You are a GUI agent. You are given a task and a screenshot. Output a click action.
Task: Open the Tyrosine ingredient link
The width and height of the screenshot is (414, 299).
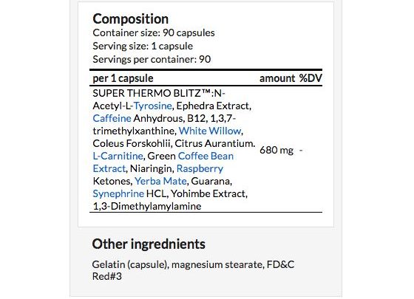coord(152,106)
